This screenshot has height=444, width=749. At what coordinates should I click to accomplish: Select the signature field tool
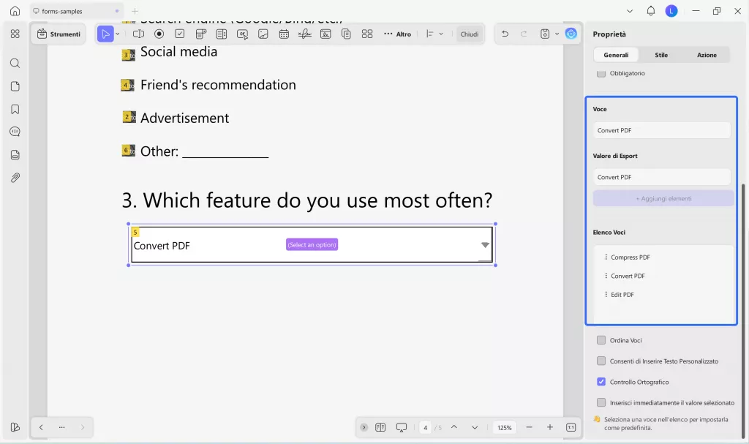click(305, 34)
